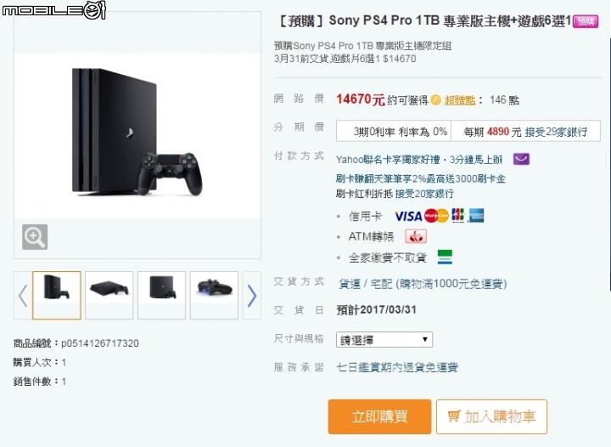Open the 七日鑑賞期內退貨免運費 link
This screenshot has width=611, height=447.
(397, 367)
